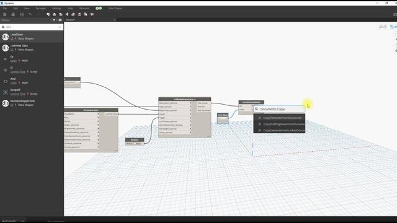Click the User Inputs output port
The width and height of the screenshot is (397, 223).
pos(203,103)
